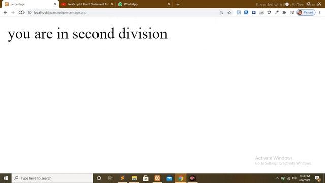The width and height of the screenshot is (325, 183).
Task: Close the percentage tab
Action: click(x=55, y=4)
